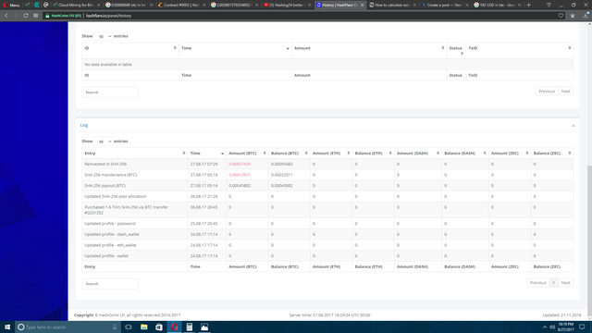The width and height of the screenshot is (592, 333).
Task: Click the Search field under the Log table
Action: [x=109, y=284]
